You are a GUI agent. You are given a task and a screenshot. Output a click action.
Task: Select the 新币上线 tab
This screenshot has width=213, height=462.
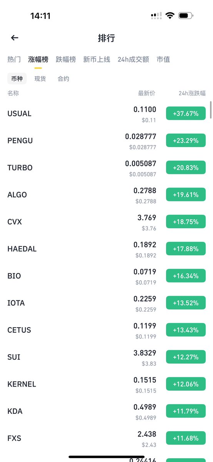(x=97, y=59)
